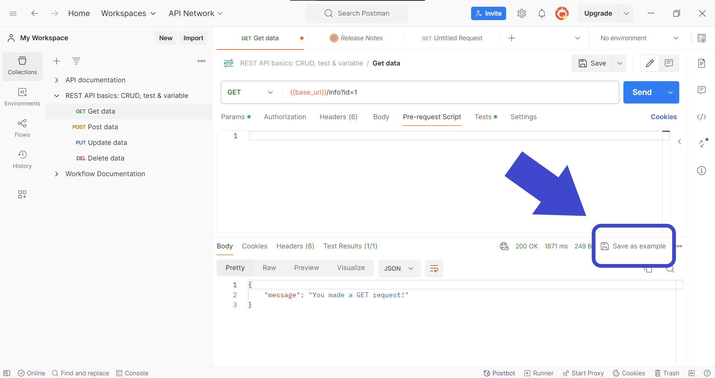Click the network globe icon near status
The image size is (715, 378).
(504, 246)
